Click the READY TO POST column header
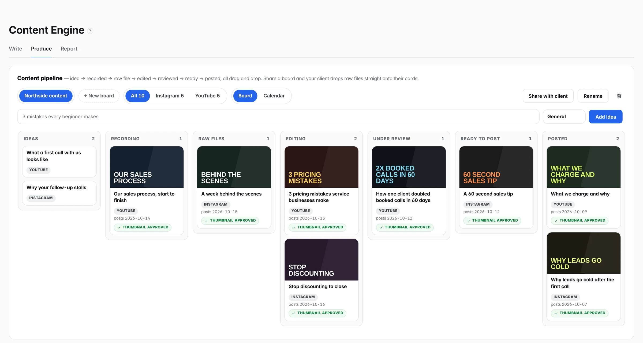 (480, 139)
